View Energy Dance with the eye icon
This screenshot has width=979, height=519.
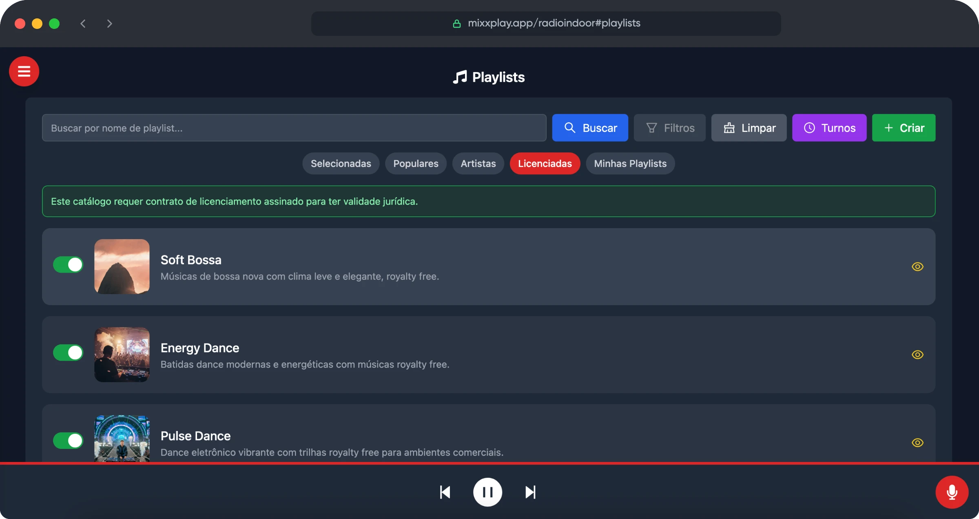click(917, 355)
